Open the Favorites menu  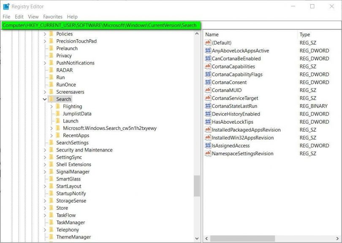point(52,16)
